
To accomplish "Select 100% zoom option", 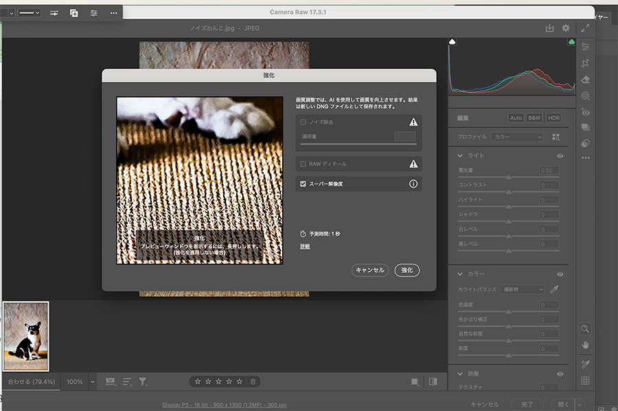I will point(74,382).
